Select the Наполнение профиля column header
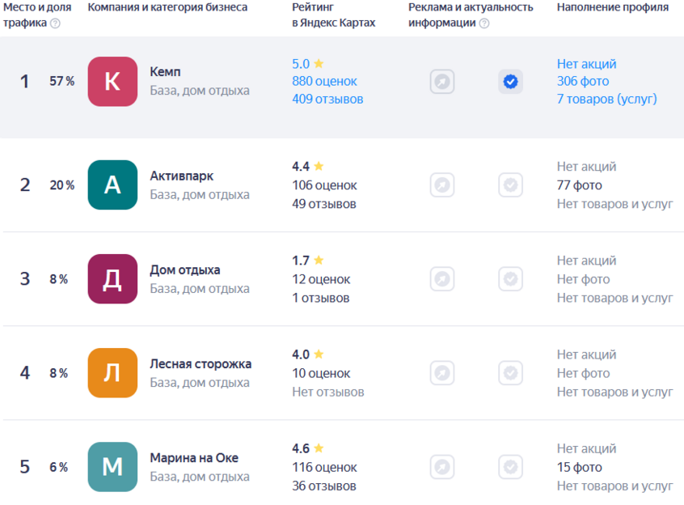This screenshot has width=684, height=505. (612, 7)
